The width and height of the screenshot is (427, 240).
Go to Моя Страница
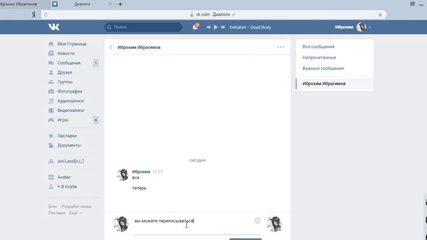[x=71, y=44]
